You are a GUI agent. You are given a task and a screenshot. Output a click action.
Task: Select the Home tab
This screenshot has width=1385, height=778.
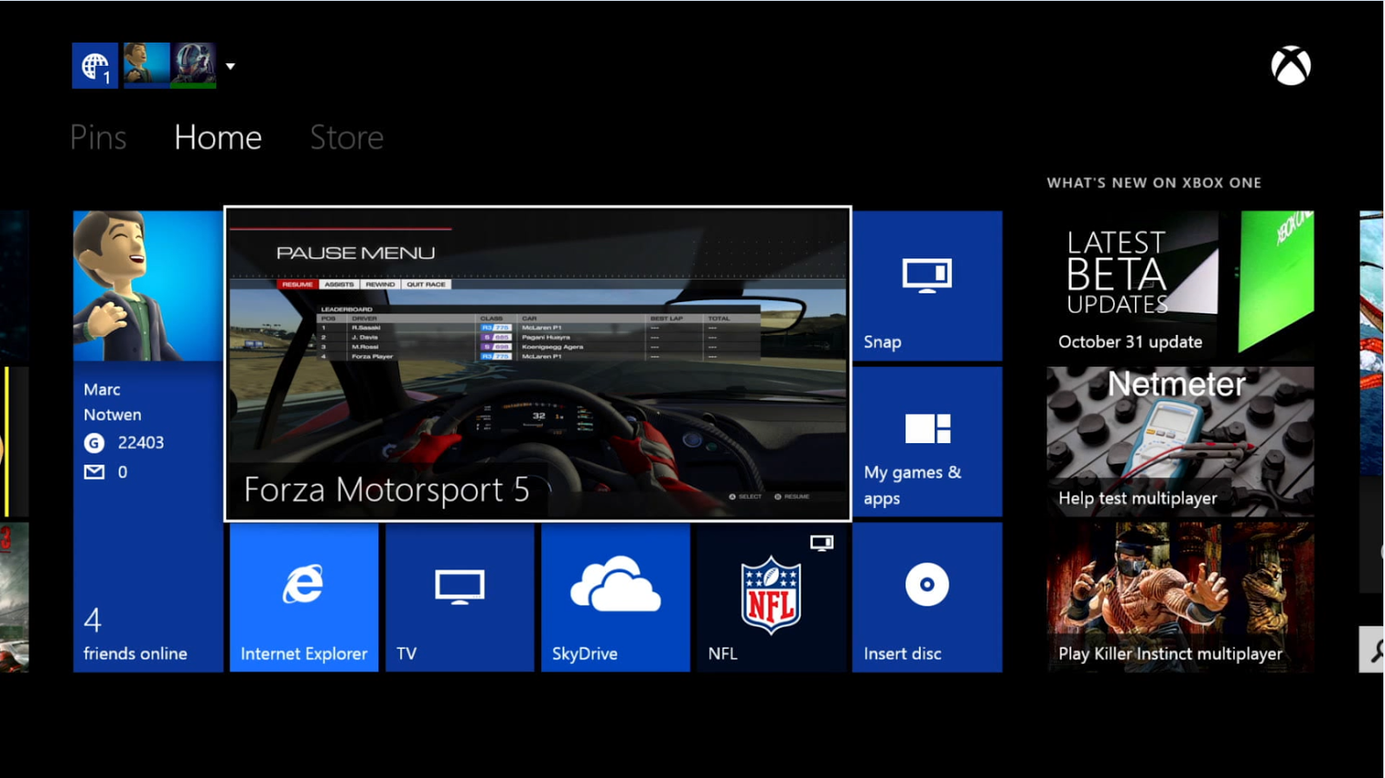[217, 138]
